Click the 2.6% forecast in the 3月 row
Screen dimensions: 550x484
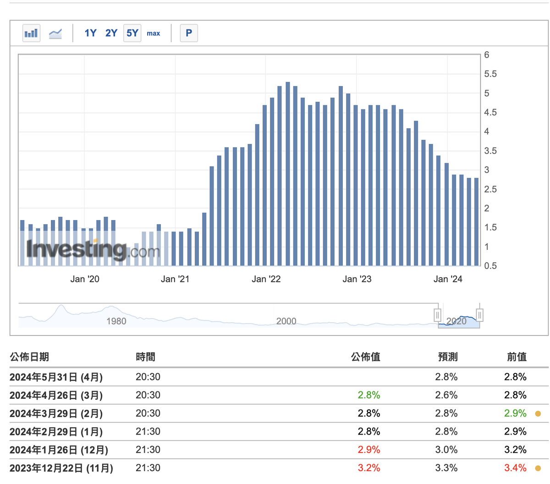[x=446, y=395]
